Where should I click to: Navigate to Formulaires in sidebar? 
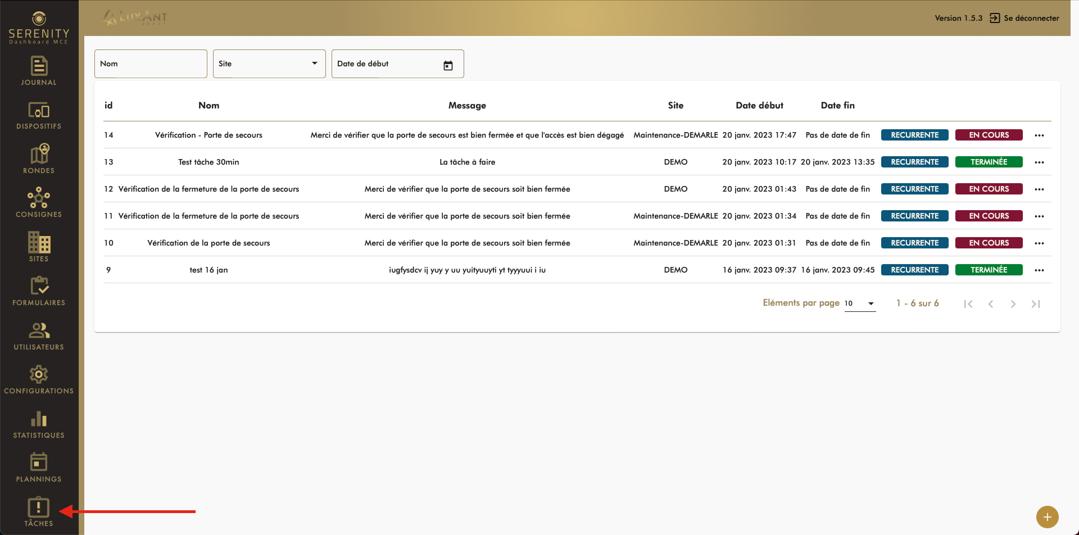[39, 291]
